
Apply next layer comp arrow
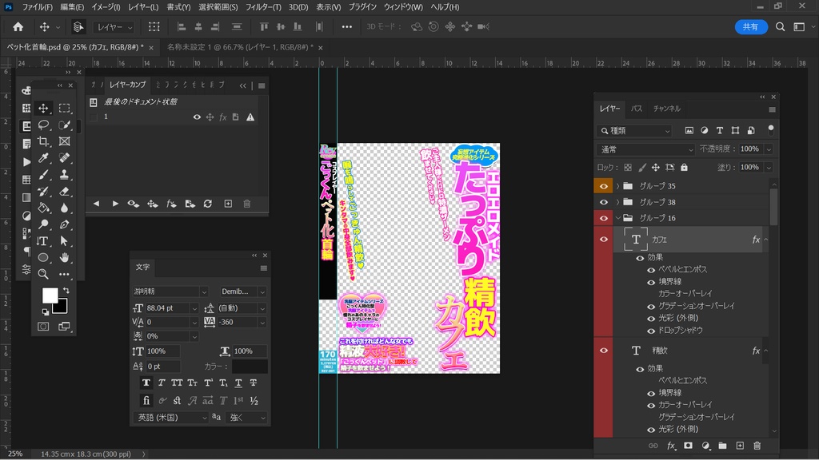pos(115,204)
